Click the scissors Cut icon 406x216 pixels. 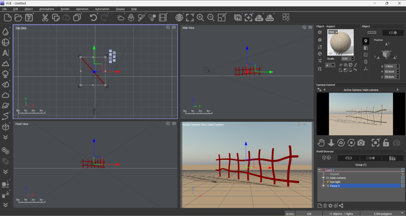[45, 17]
